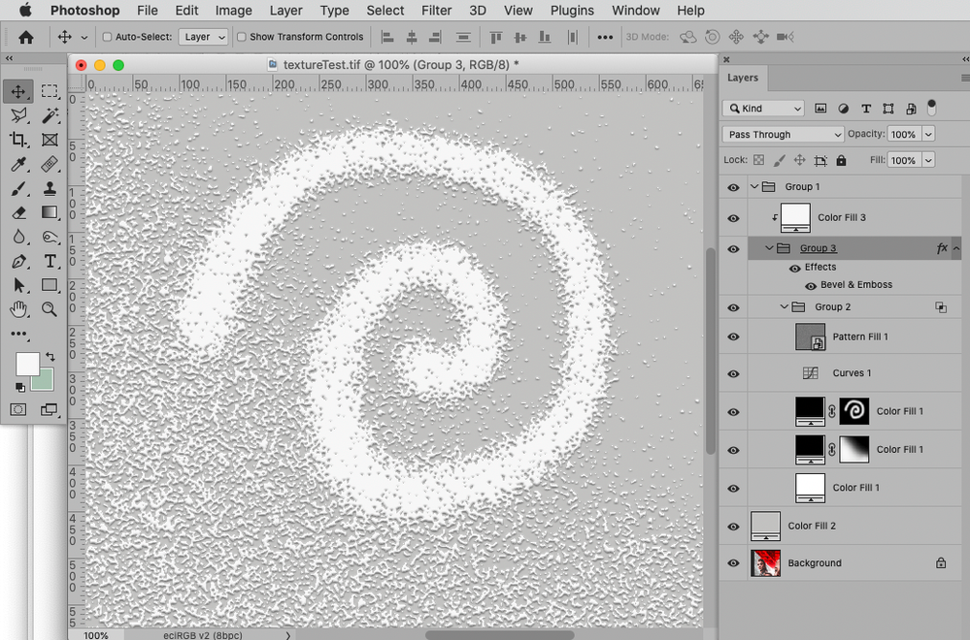Select the Polygonal Lasso tool
This screenshot has width=970, height=640.
point(18,115)
